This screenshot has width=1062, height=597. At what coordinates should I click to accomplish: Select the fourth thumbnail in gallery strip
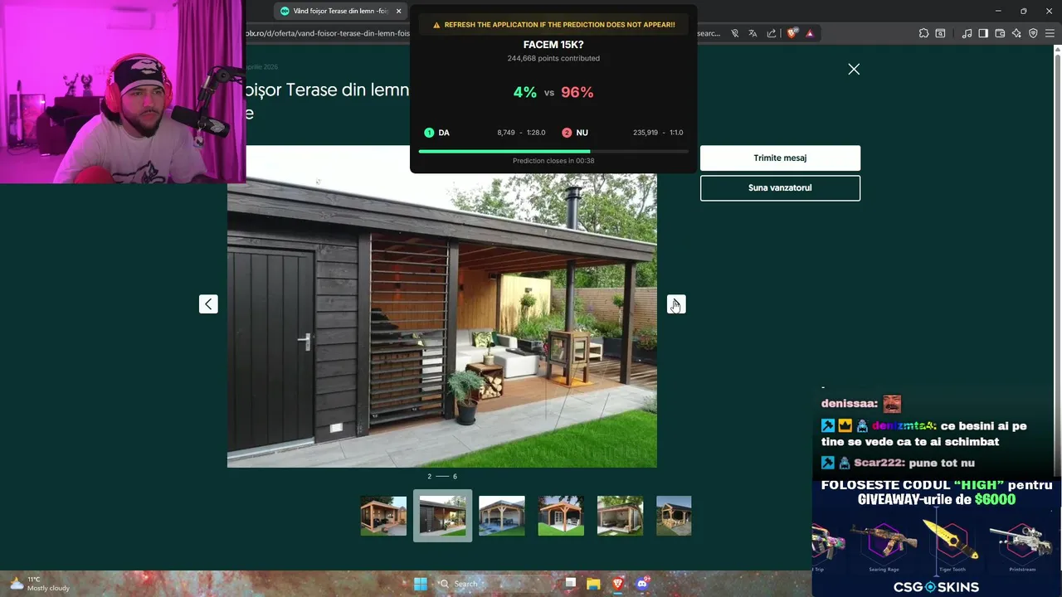(x=561, y=516)
